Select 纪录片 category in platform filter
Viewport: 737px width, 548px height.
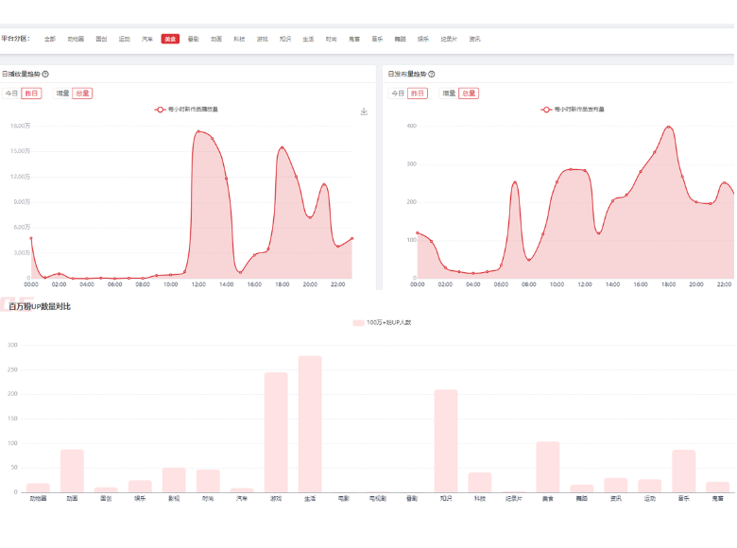[449, 39]
